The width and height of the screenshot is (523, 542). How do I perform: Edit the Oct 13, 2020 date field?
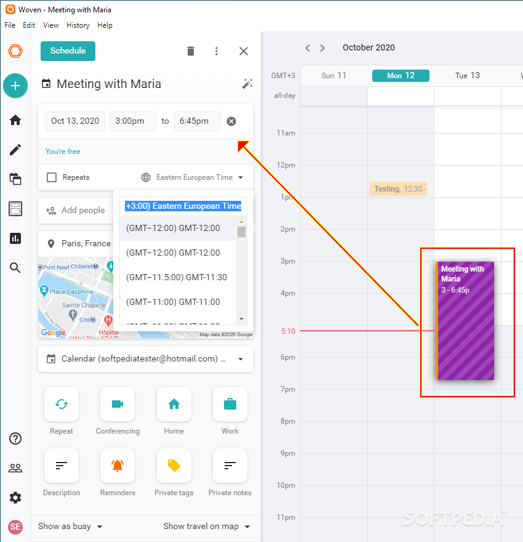pos(75,121)
